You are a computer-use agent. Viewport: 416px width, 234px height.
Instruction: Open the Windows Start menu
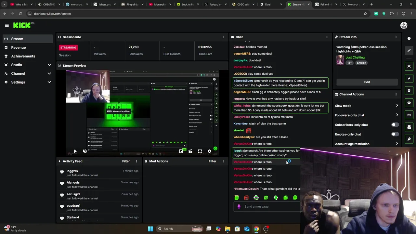150,229
